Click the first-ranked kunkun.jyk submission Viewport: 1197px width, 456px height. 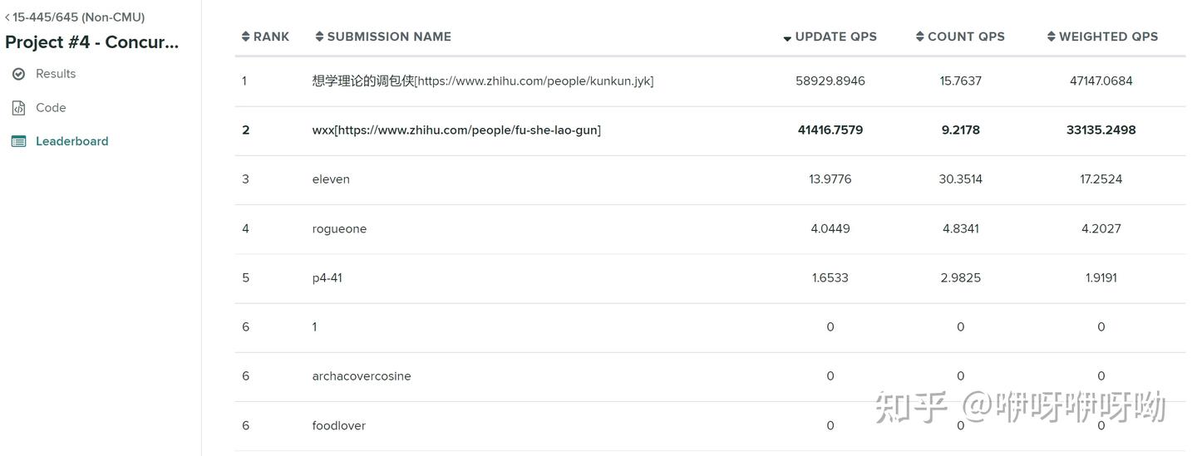tap(482, 81)
